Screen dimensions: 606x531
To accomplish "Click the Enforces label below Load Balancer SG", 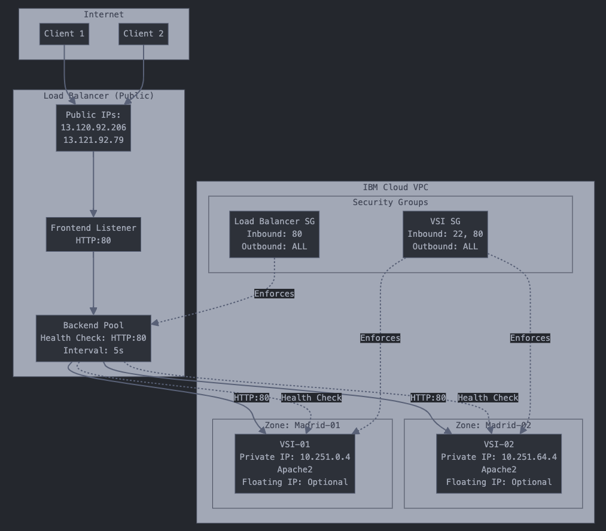I will click(x=274, y=294).
